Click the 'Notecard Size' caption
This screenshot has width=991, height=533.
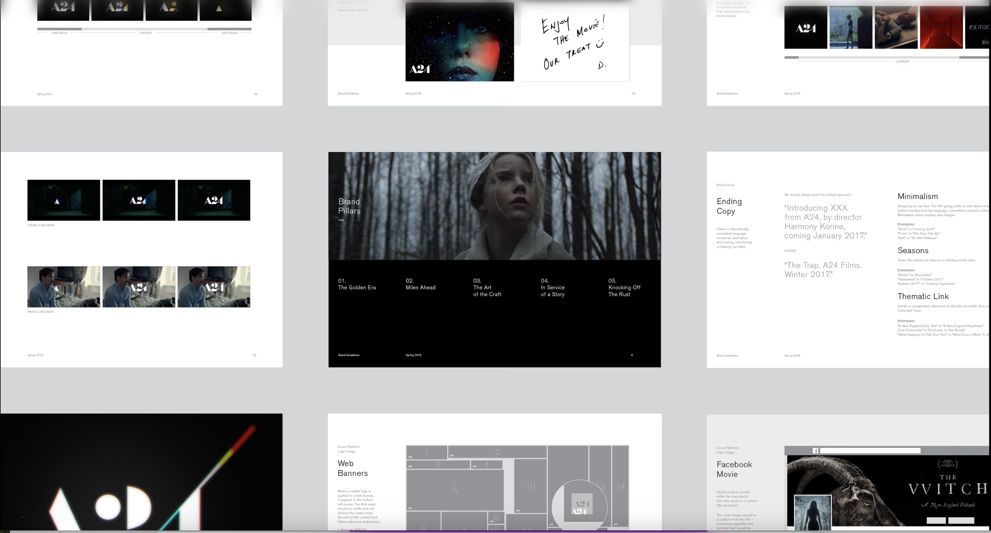pyautogui.click(x=353, y=10)
